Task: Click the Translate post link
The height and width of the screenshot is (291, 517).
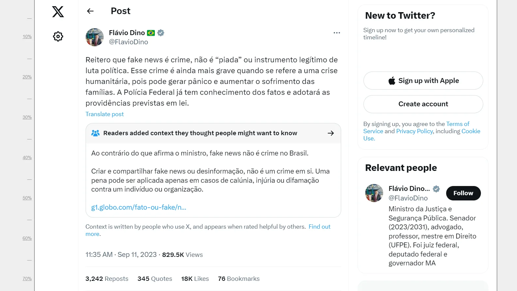Action: pos(105,114)
